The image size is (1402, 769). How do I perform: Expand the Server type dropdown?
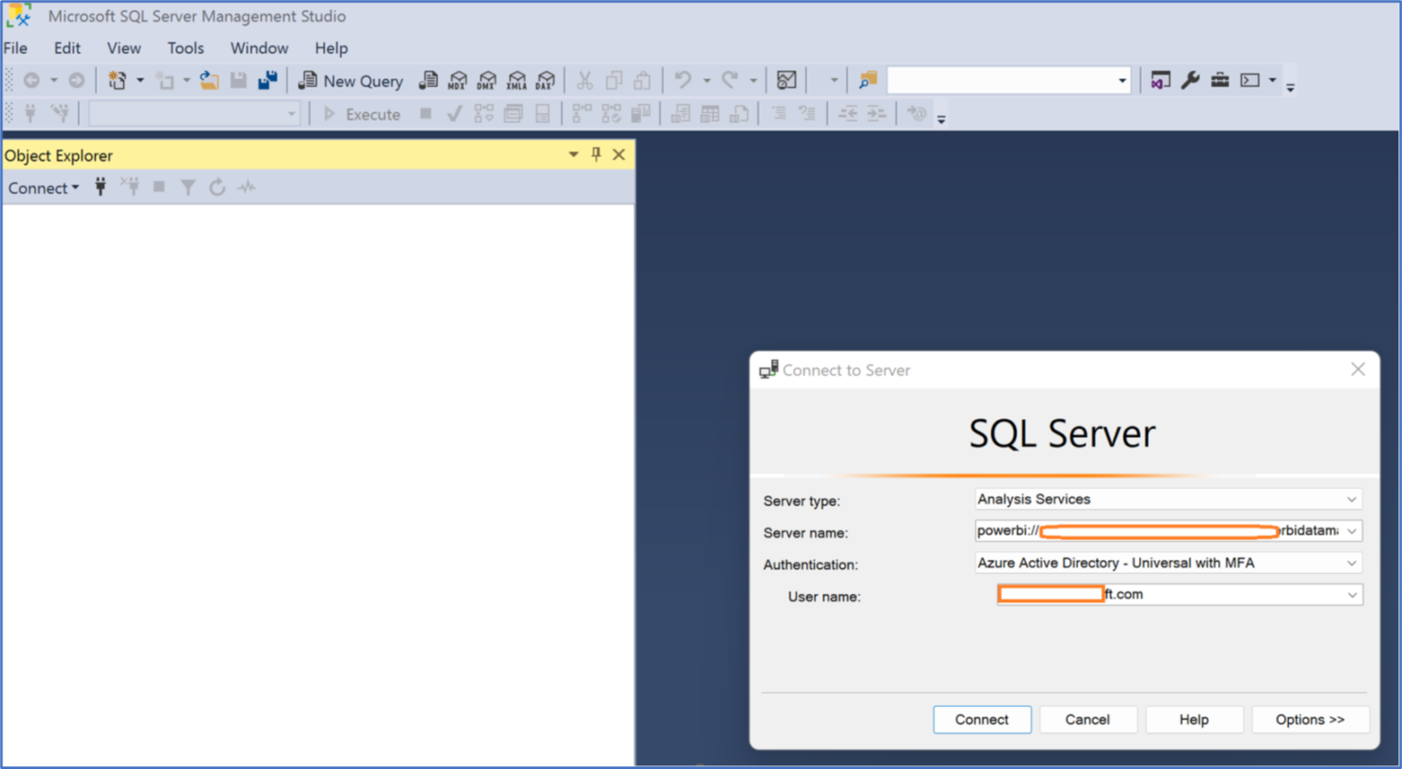[x=1351, y=500]
